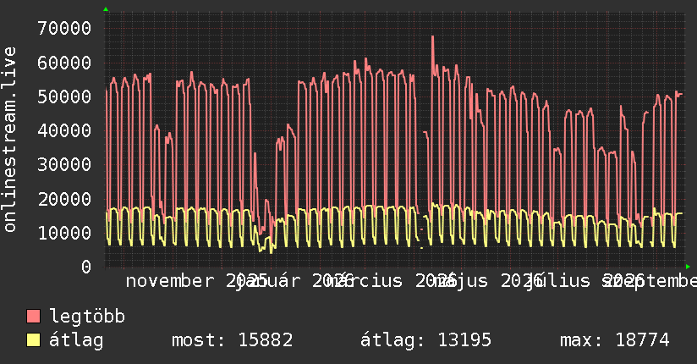This screenshot has height=364, width=697.
Task: Click the 70000 y-axis label
Action: [x=64, y=29]
